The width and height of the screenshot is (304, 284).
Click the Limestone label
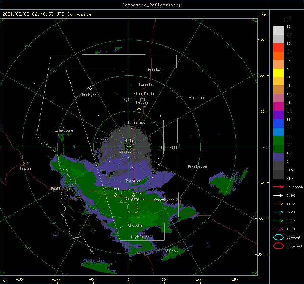[x=64, y=130]
